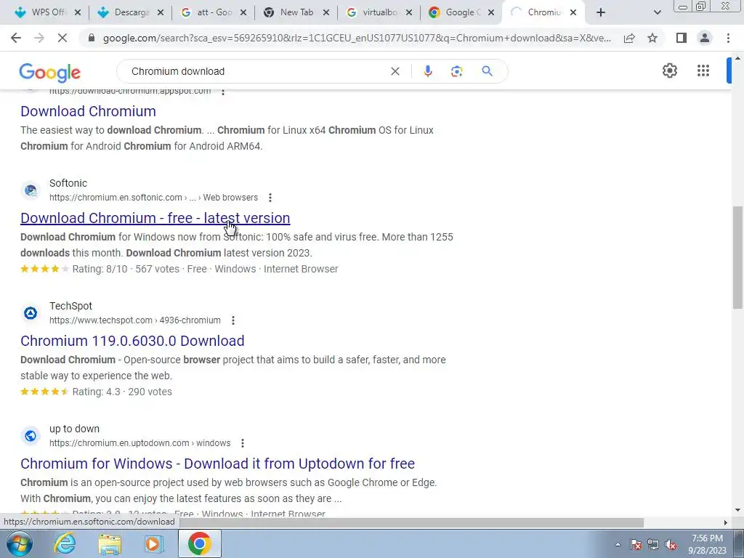Click Chrome icon in taskbar
The width and height of the screenshot is (744, 558).
[x=199, y=543]
